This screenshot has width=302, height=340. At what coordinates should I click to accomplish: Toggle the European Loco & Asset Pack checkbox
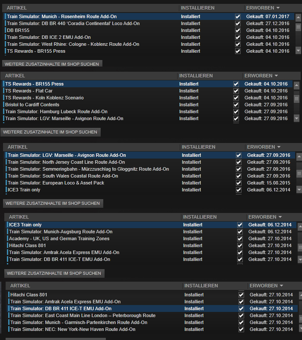click(238, 183)
